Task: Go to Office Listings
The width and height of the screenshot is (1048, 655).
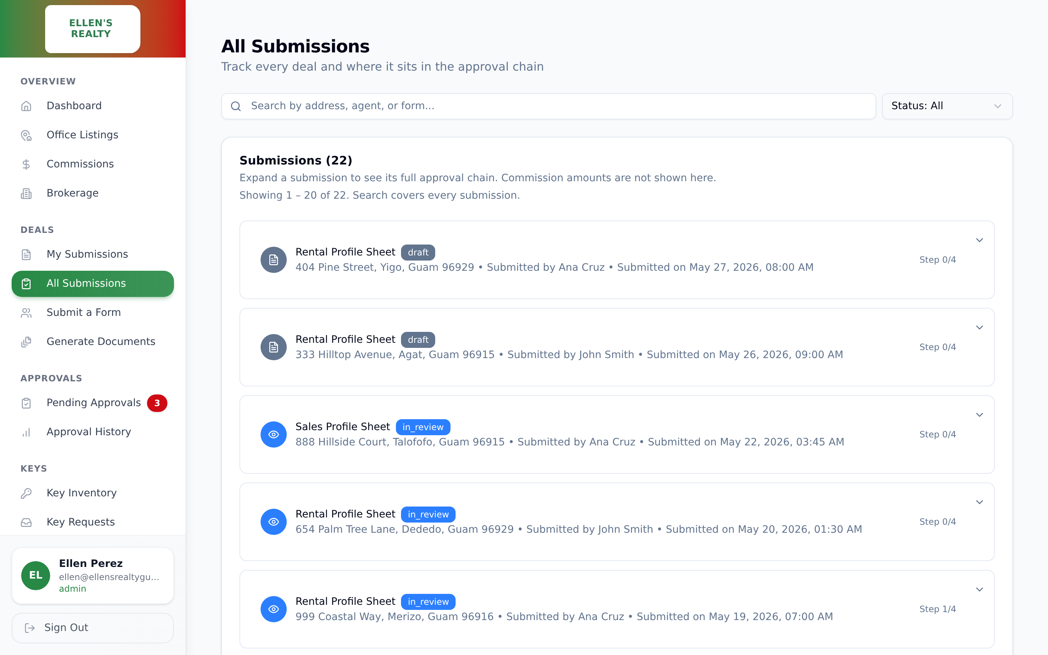Action: [93, 135]
